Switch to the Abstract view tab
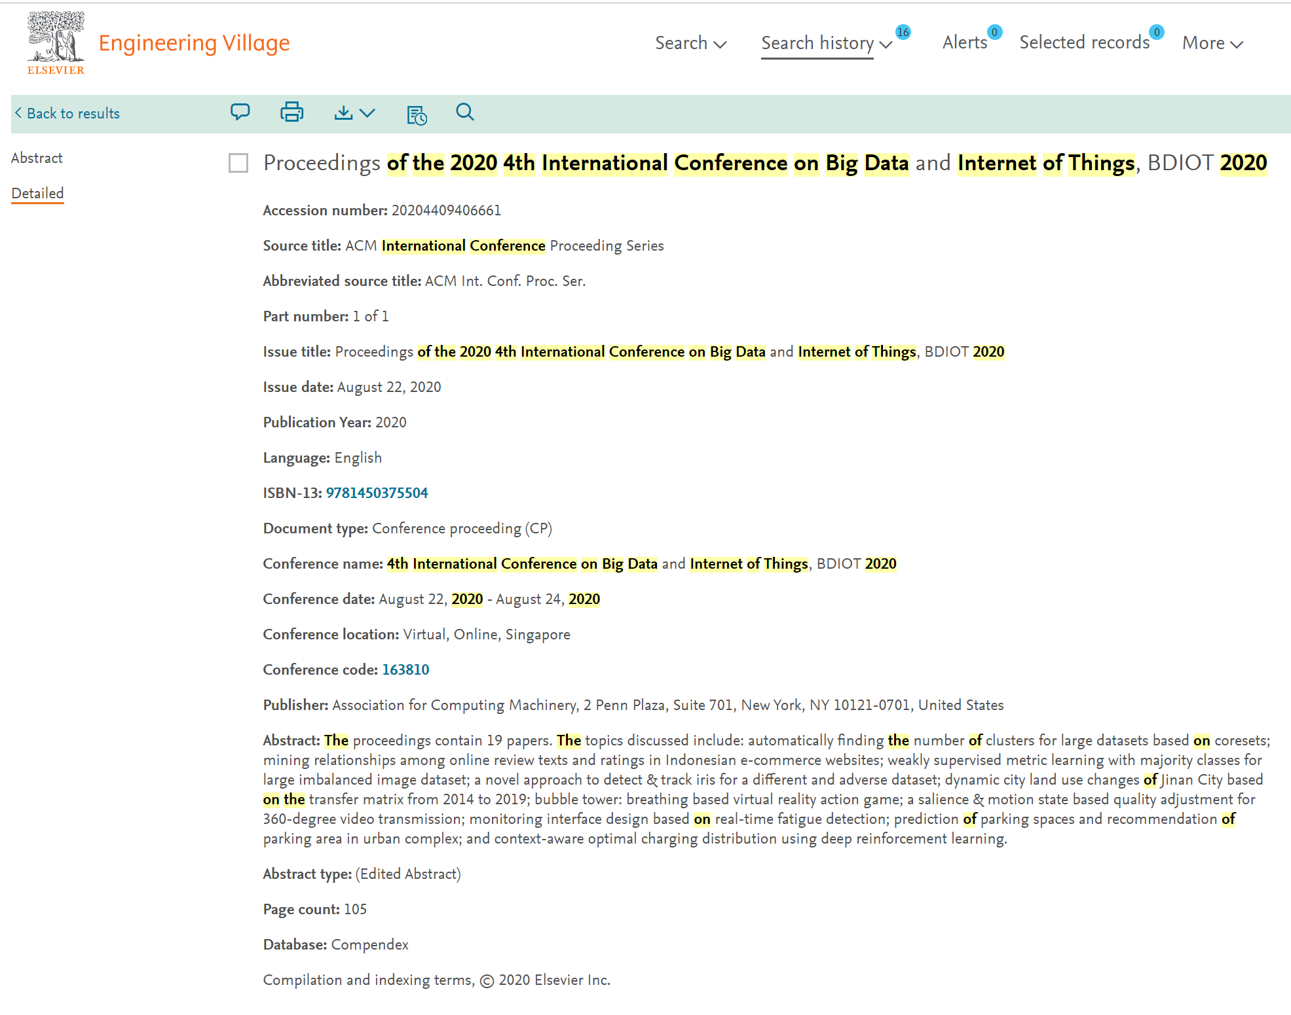Screen dimensions: 1291x1015 (37, 158)
